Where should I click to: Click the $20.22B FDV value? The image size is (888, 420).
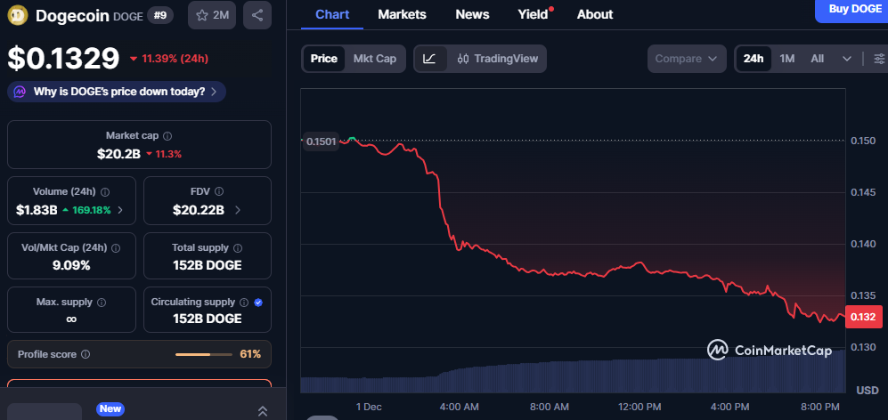click(x=199, y=210)
